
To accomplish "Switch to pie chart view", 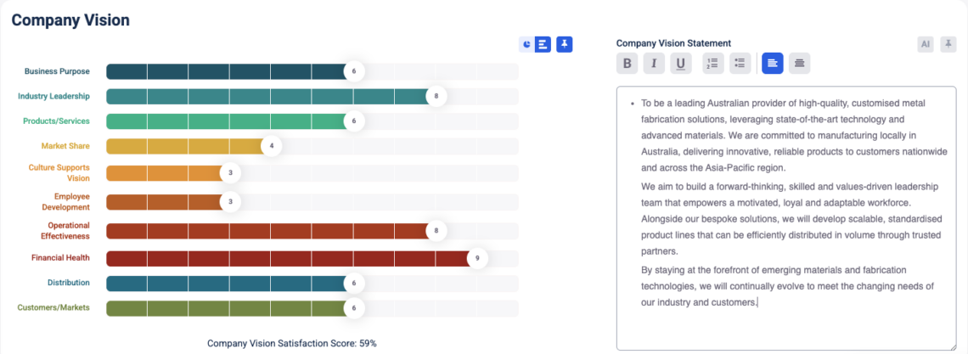I will [x=527, y=44].
